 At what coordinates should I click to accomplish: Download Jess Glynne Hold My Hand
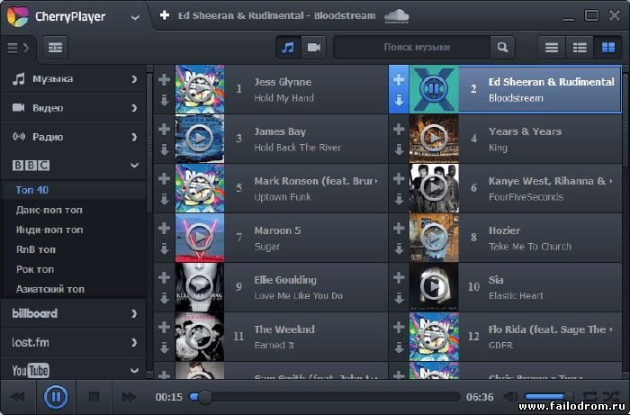coord(164,100)
